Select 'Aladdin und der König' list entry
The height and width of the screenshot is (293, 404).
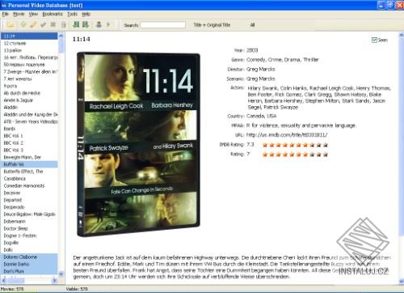tap(29, 114)
